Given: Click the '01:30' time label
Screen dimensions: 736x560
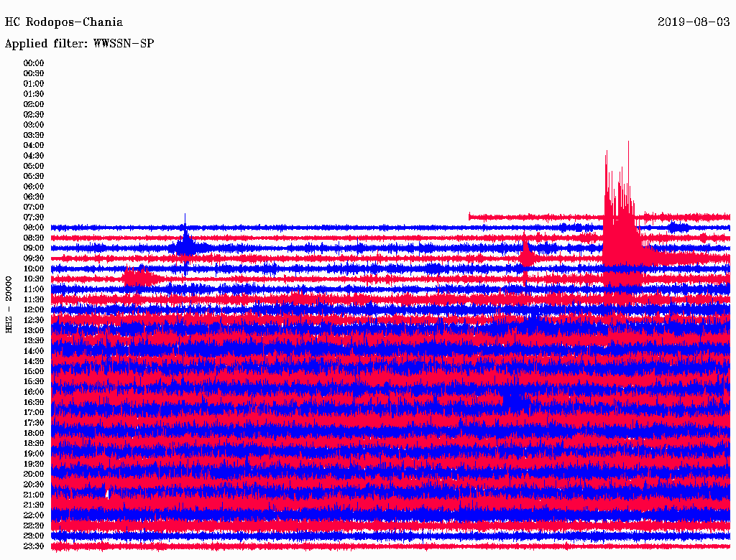Looking at the screenshot, I should tap(34, 94).
